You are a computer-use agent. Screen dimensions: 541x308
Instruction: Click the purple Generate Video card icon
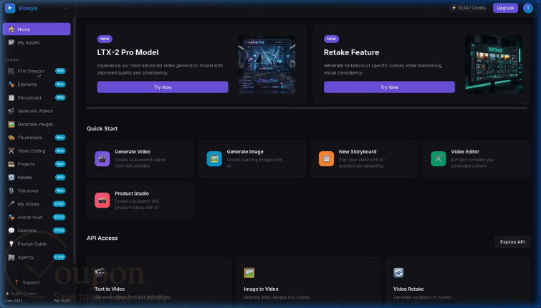(x=102, y=159)
